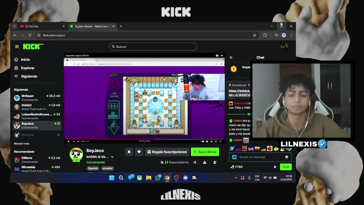Open Chrome three-dot menu
Screen dimensions: 364x205
click(291, 35)
